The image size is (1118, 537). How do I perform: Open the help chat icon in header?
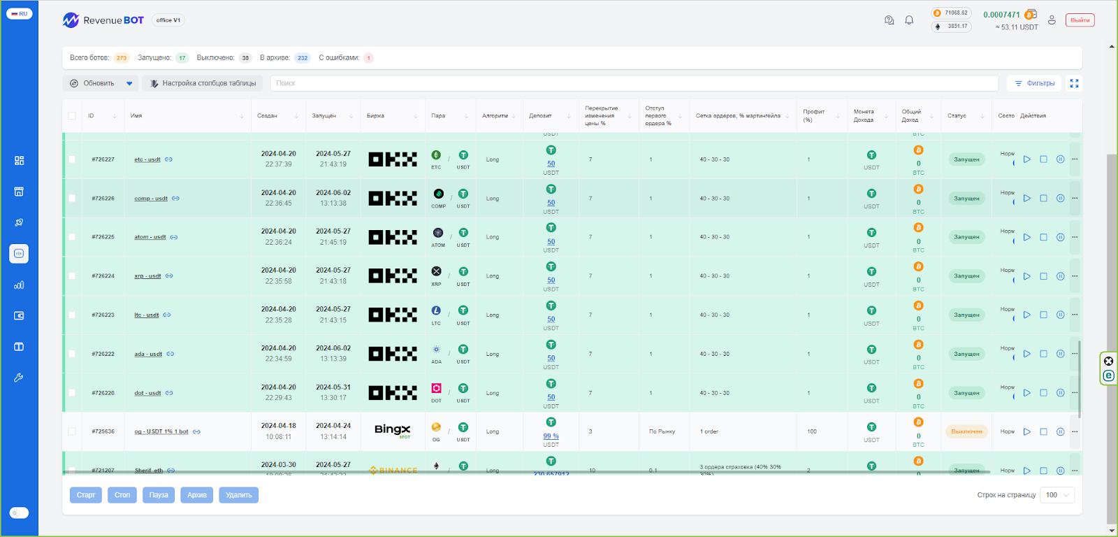[889, 20]
